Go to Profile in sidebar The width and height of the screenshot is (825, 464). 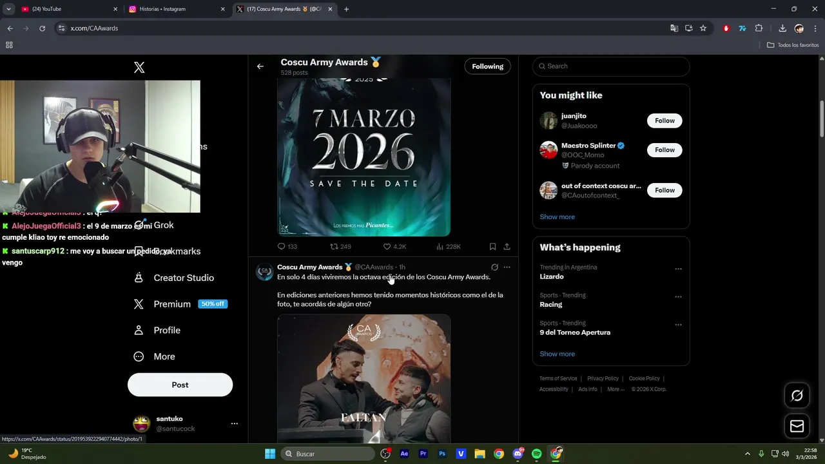[x=157, y=330]
